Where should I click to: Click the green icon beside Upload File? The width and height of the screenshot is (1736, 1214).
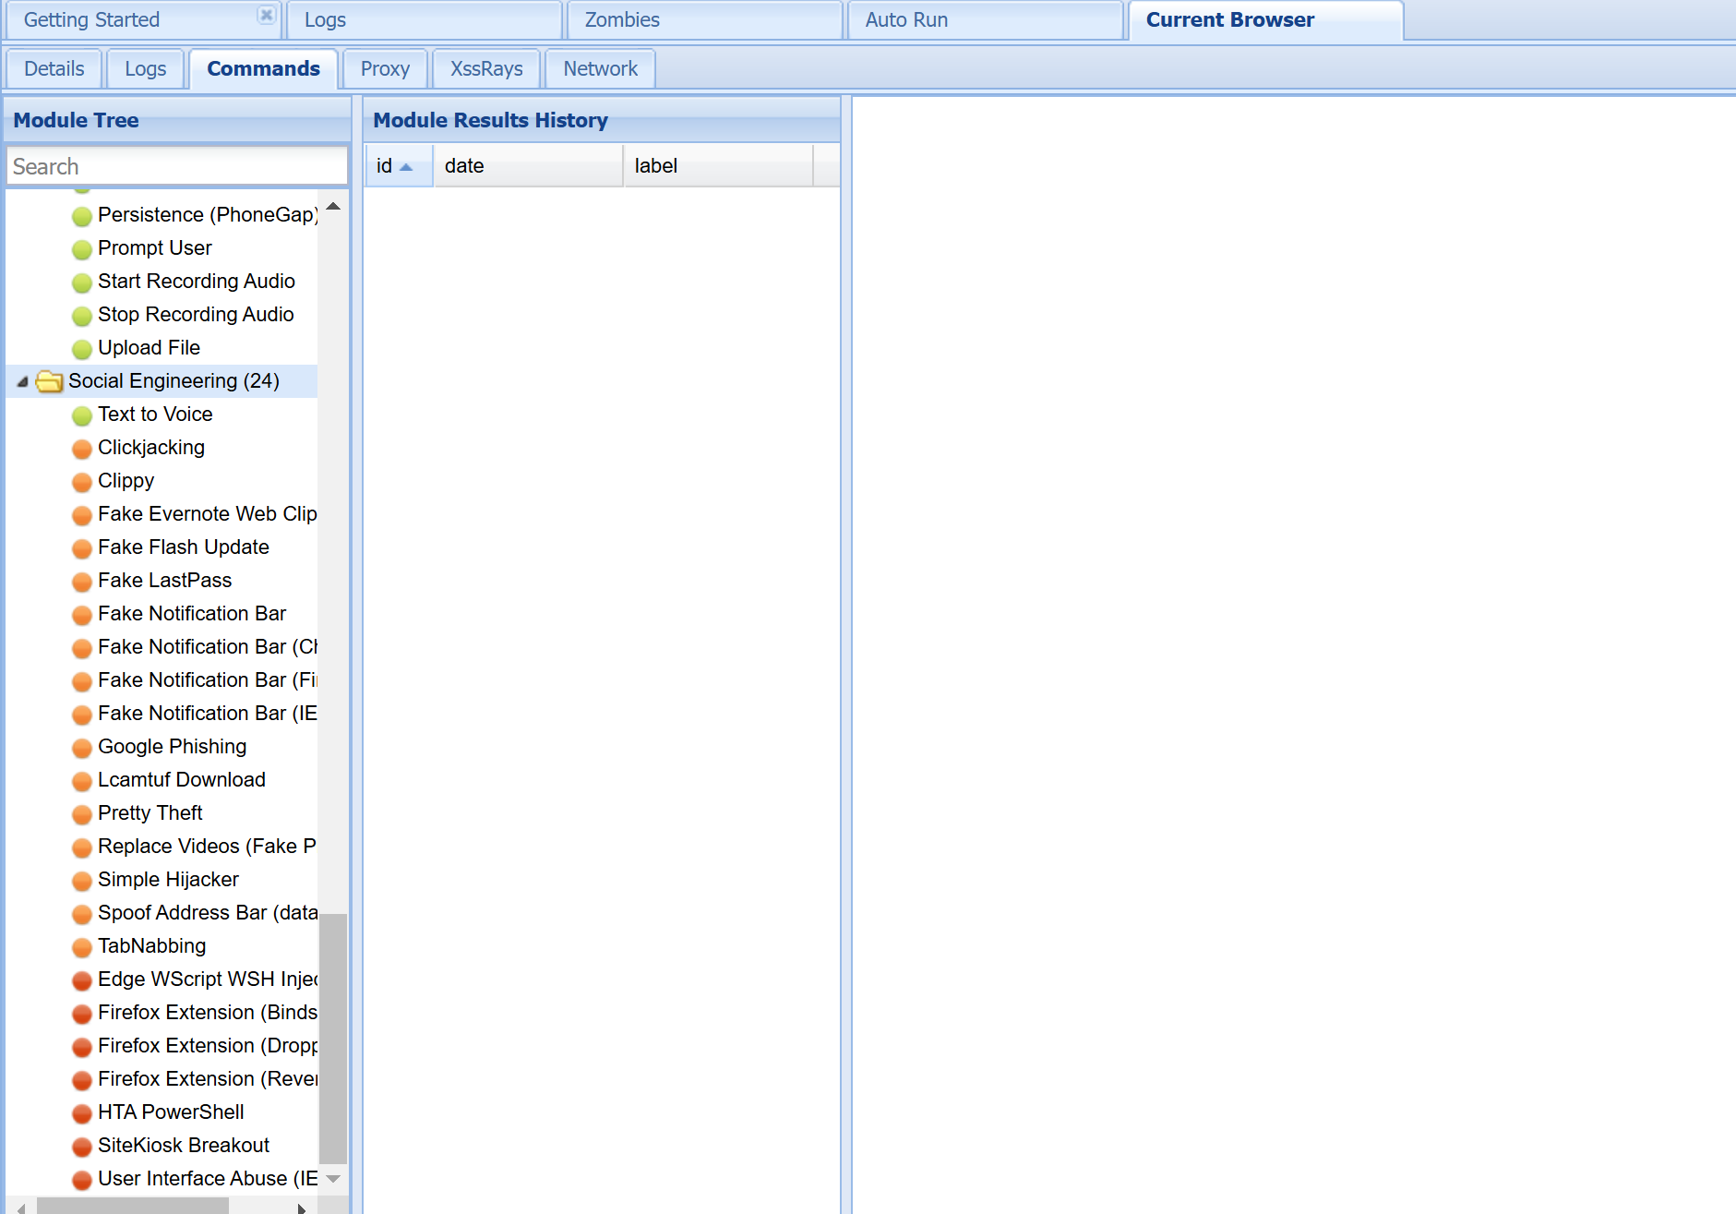tap(82, 349)
